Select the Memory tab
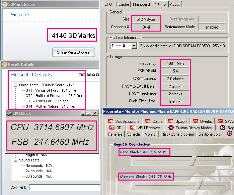 tap(160, 4)
